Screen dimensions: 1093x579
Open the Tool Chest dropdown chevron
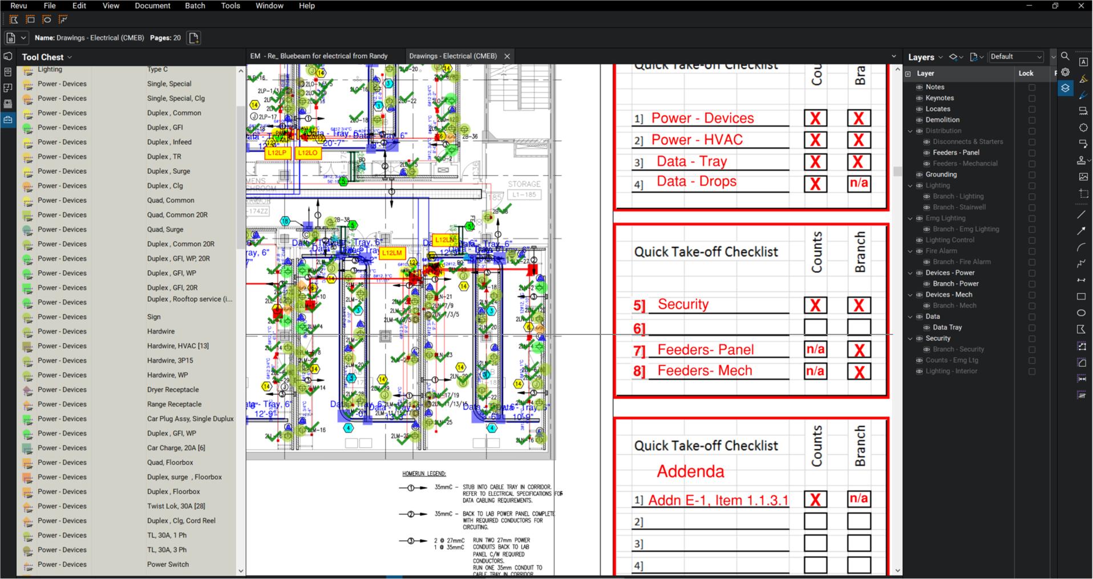pyautogui.click(x=70, y=57)
